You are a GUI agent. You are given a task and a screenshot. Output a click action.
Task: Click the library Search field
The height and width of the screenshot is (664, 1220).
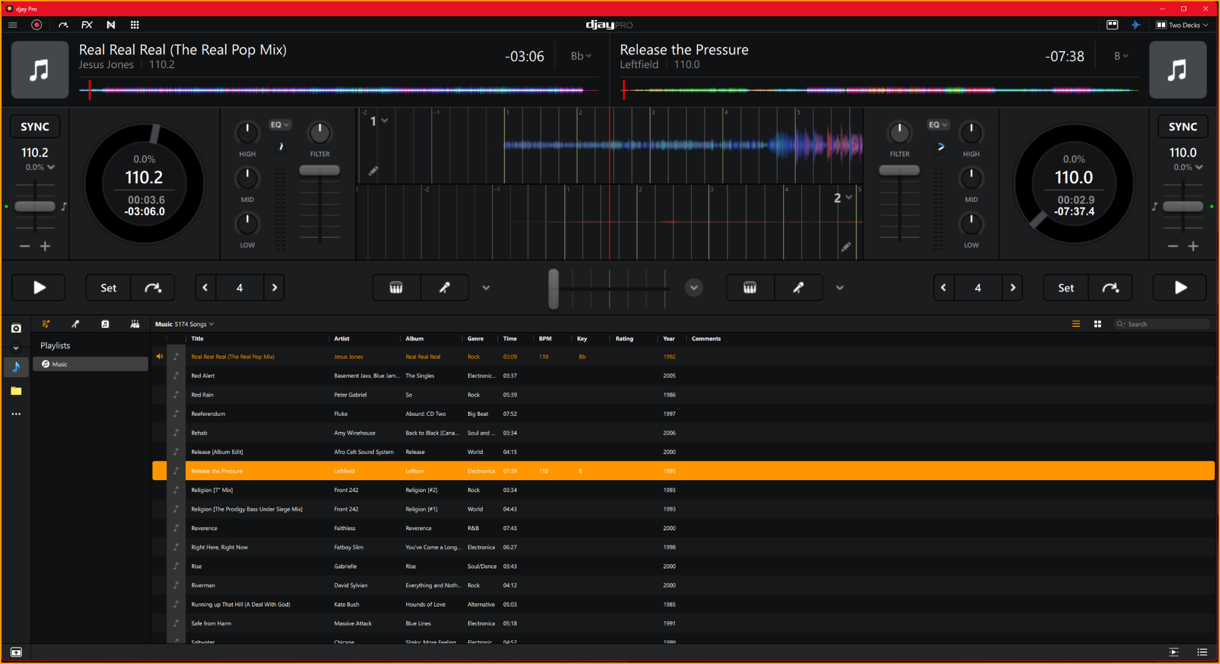(1162, 324)
